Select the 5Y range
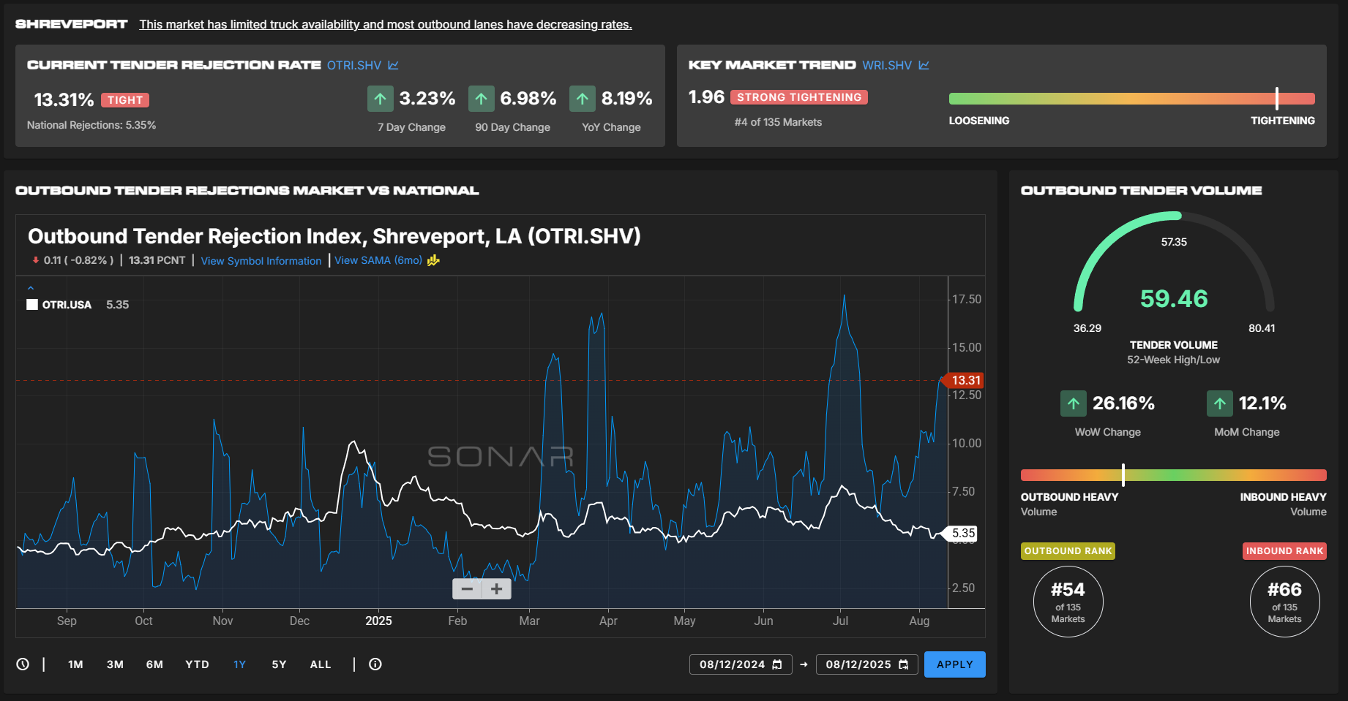This screenshot has width=1348, height=701. pyautogui.click(x=279, y=664)
